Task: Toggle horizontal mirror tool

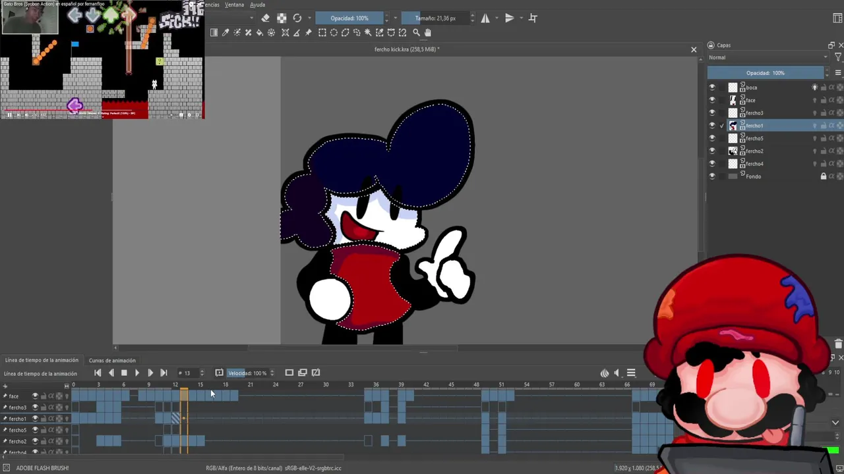Action: click(x=485, y=18)
